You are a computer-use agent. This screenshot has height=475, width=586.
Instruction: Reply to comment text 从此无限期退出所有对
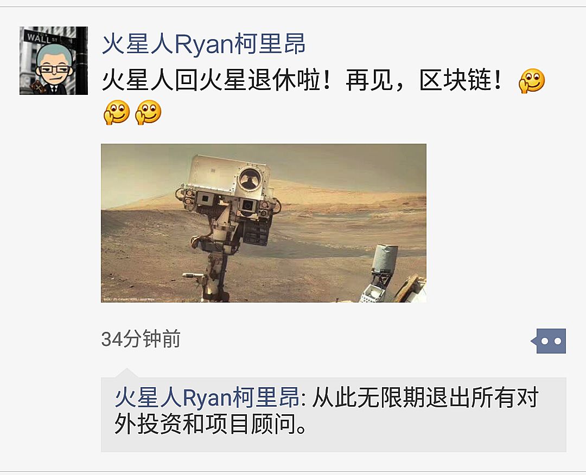425,397
